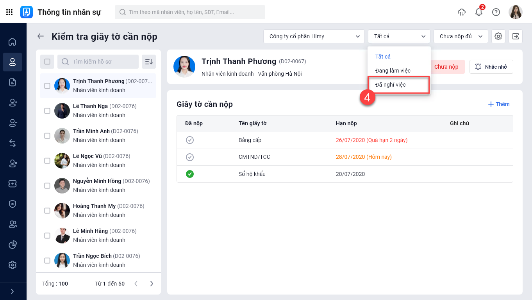Select Trần Ngọc Bích in employee list
This screenshot has width=532, height=300.
tap(98, 261)
